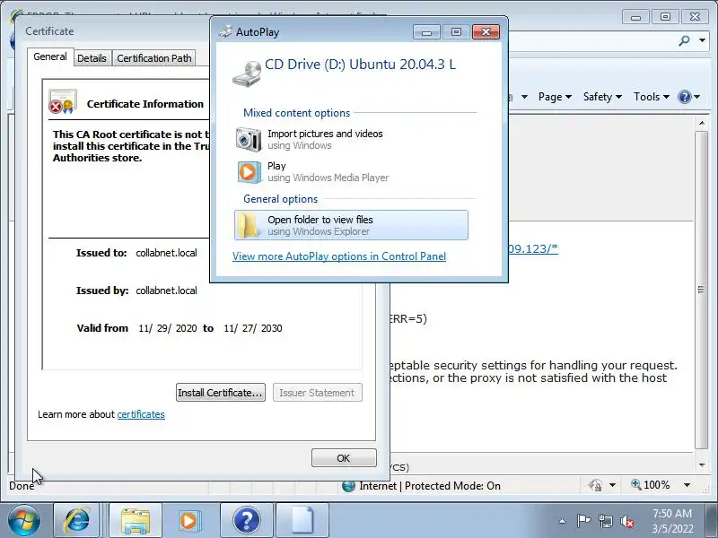Click the muted volume tray icon

point(627,521)
